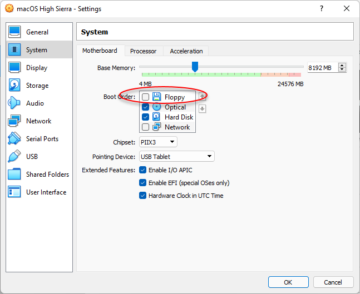
Task: Click the help question mark in title bar
Action: click(x=322, y=8)
